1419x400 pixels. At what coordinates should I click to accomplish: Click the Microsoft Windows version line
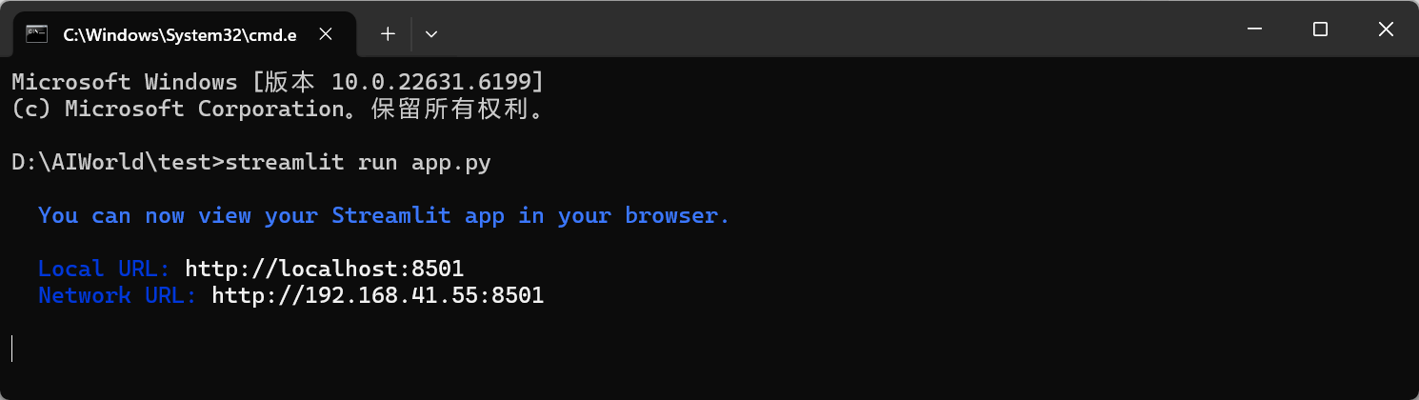(x=278, y=82)
